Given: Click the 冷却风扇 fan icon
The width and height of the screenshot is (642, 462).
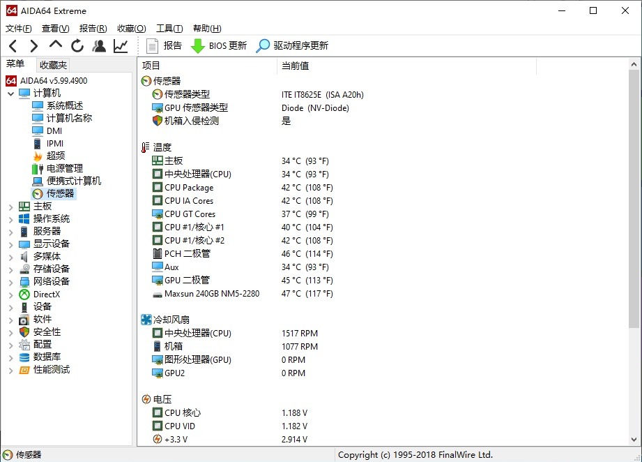Looking at the screenshot, I should 146,320.
